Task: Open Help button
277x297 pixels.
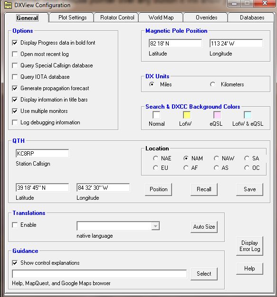Action: 249,269
